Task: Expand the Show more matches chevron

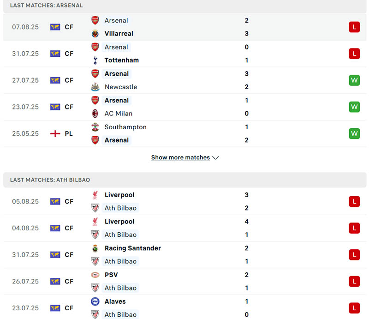Action: point(215,158)
